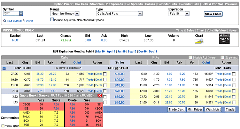Collapse the Feb10 Calls section
Viewport: 240px width, 129px height.
(4, 68)
